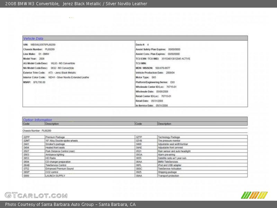The height and width of the screenshot is (208, 277).
Task: Click the Vehicle Production Date field
Action: tap(155, 73)
